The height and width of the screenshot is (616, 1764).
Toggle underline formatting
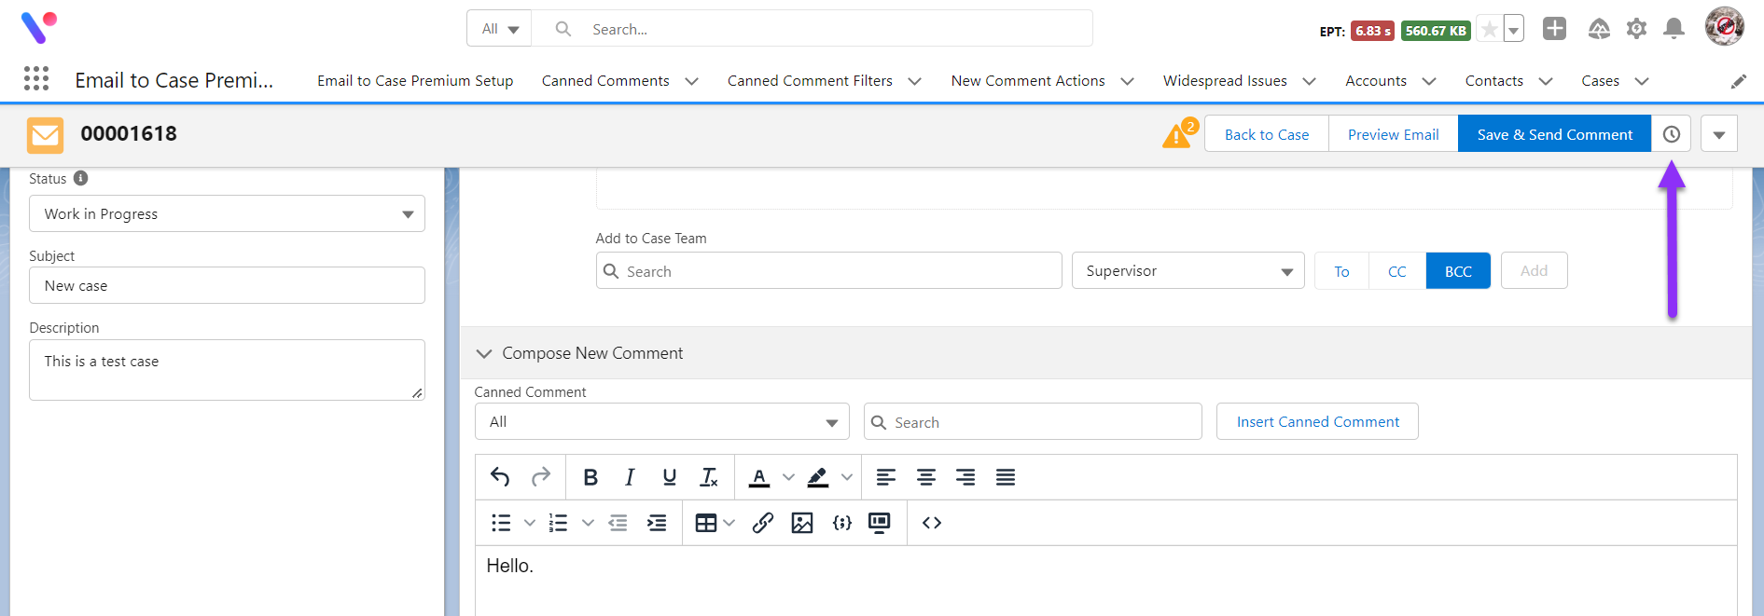click(x=669, y=477)
